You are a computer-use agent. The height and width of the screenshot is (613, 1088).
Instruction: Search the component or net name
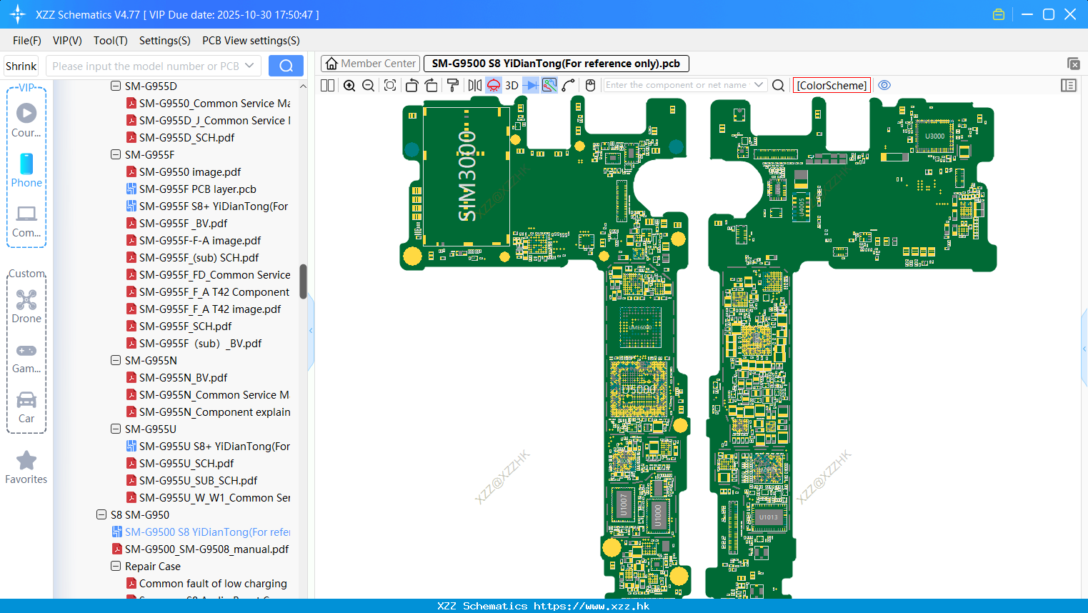(x=779, y=85)
